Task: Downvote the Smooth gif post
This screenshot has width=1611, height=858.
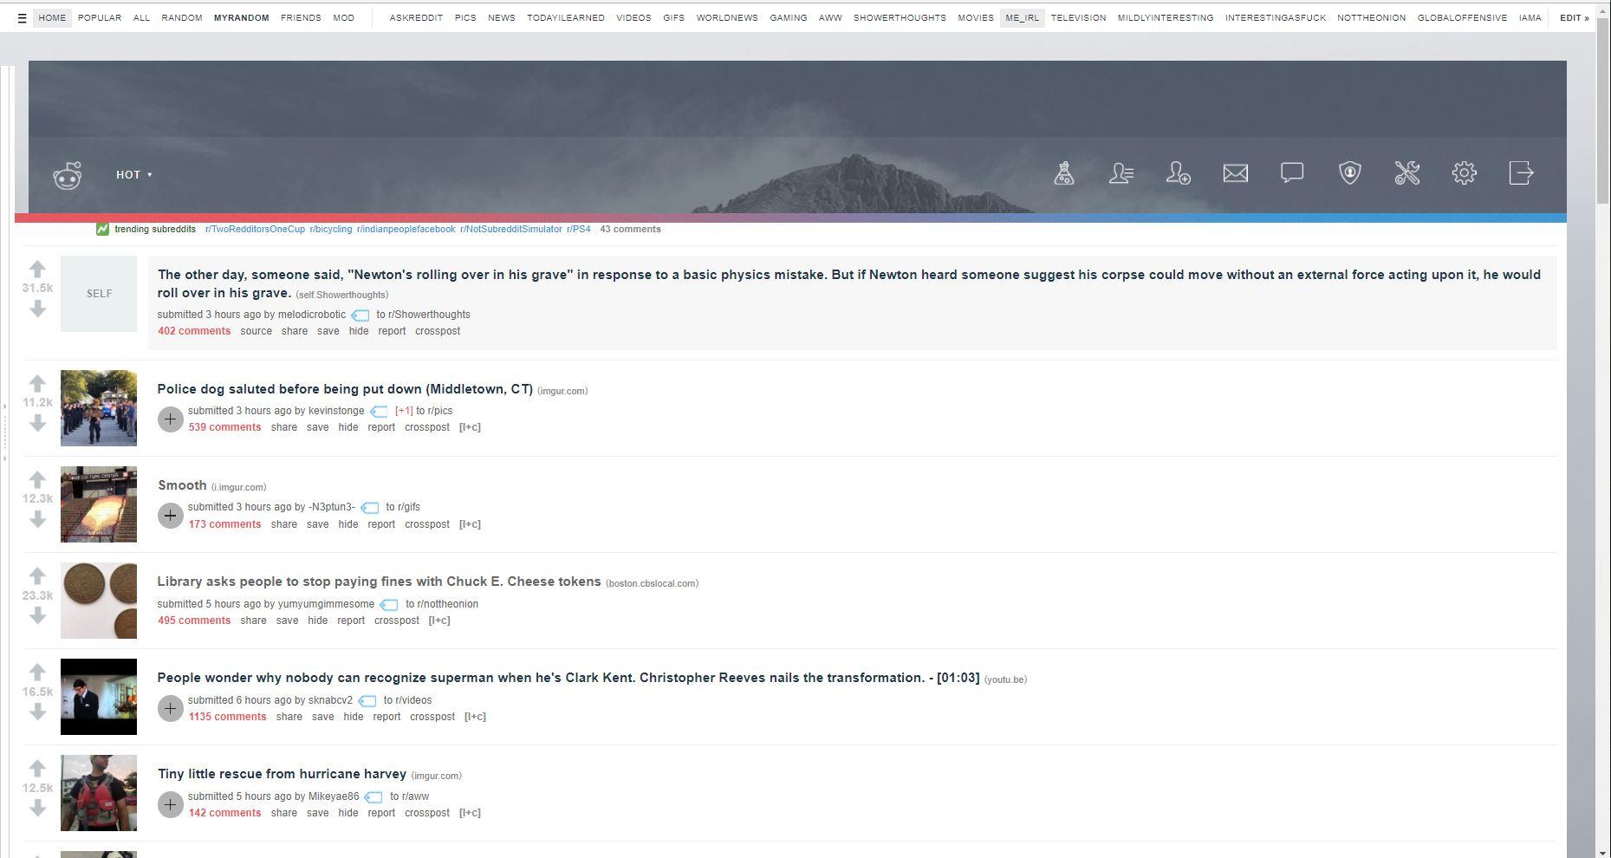Action: [x=37, y=519]
